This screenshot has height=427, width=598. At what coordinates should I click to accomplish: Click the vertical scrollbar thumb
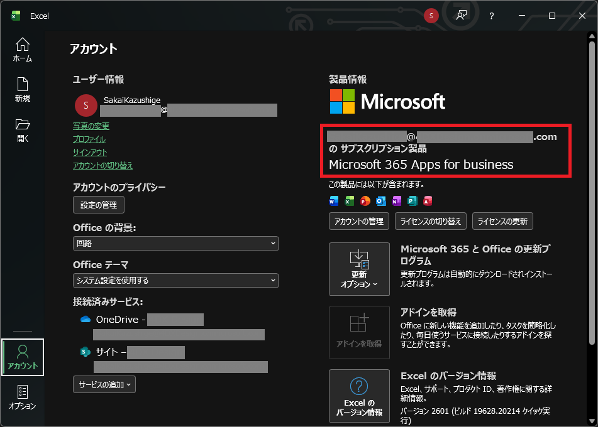click(x=592, y=193)
